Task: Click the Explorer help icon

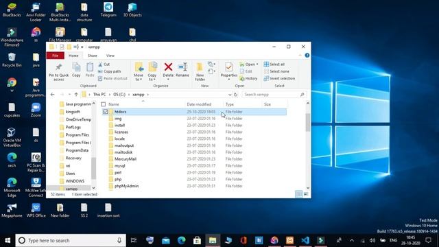Action: pos(307,56)
